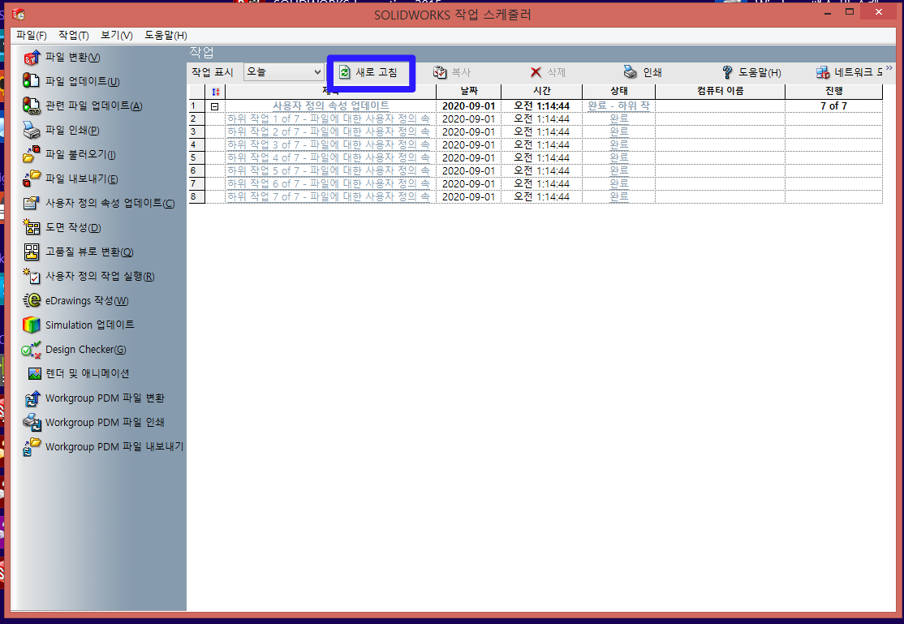This screenshot has width=904, height=624.
Task: Expand the toolbar overflow chevron
Action: tap(889, 68)
